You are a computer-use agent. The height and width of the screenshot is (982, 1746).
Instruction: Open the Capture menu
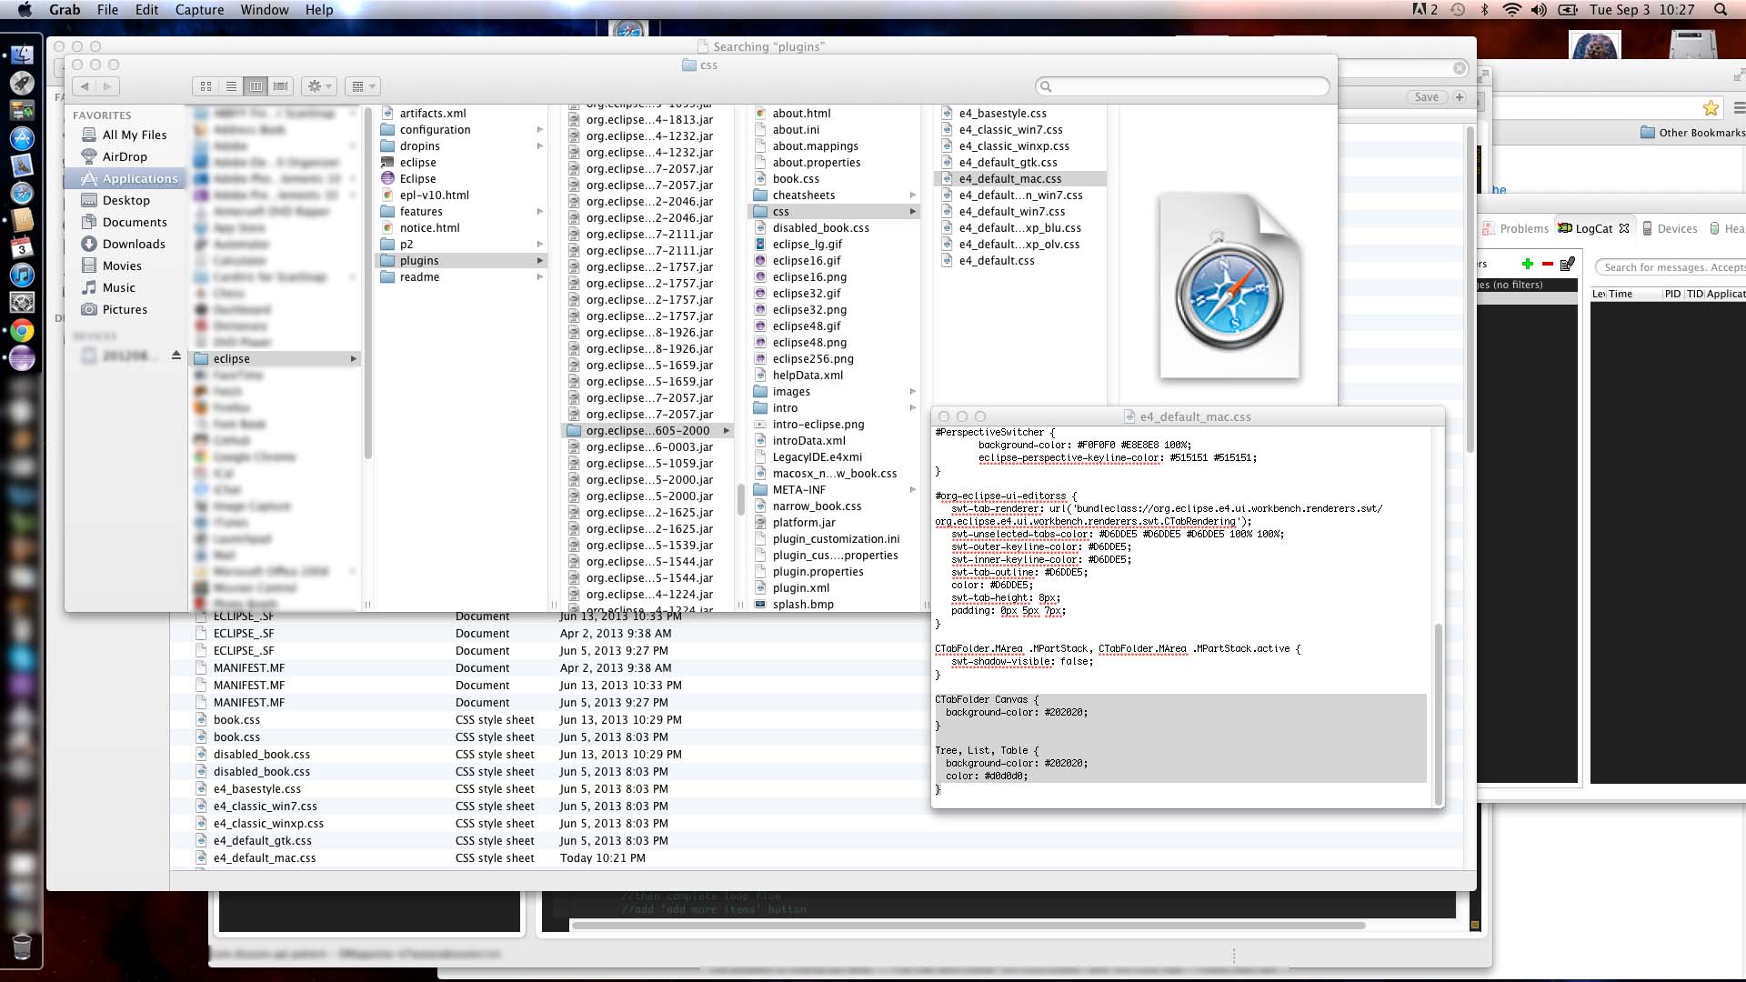[199, 10]
